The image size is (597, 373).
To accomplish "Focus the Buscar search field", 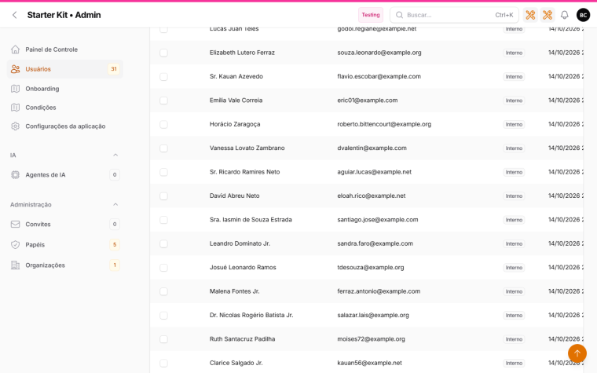I will click(x=454, y=15).
